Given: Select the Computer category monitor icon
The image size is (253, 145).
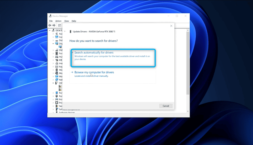Looking at the screenshot, I should tap(57, 37).
